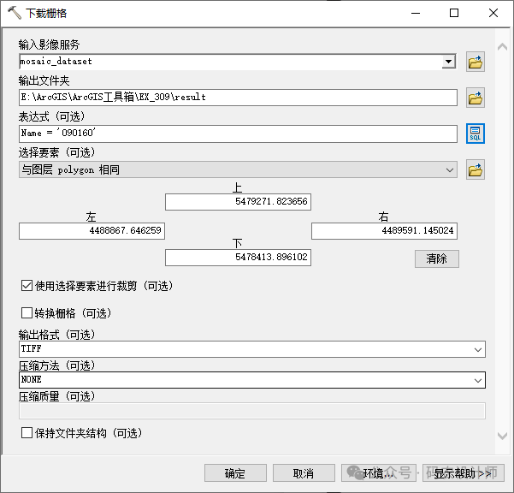Click the top extent coordinate field
514x493 pixels.
[x=238, y=202]
